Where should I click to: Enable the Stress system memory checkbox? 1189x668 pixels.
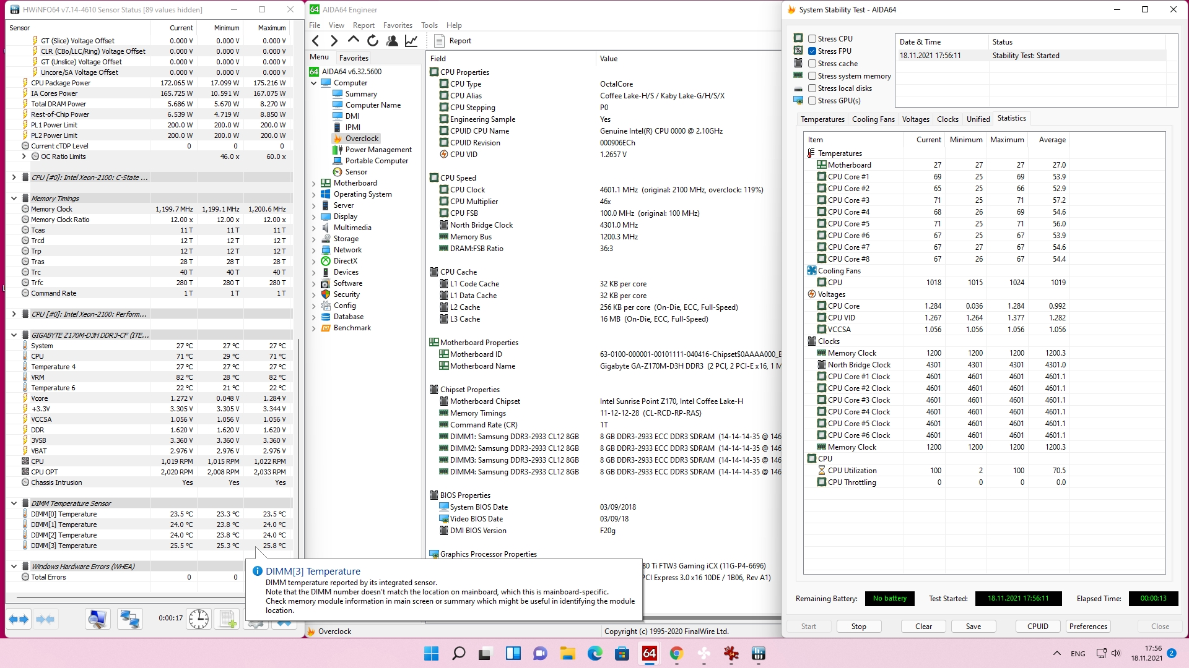coord(812,76)
